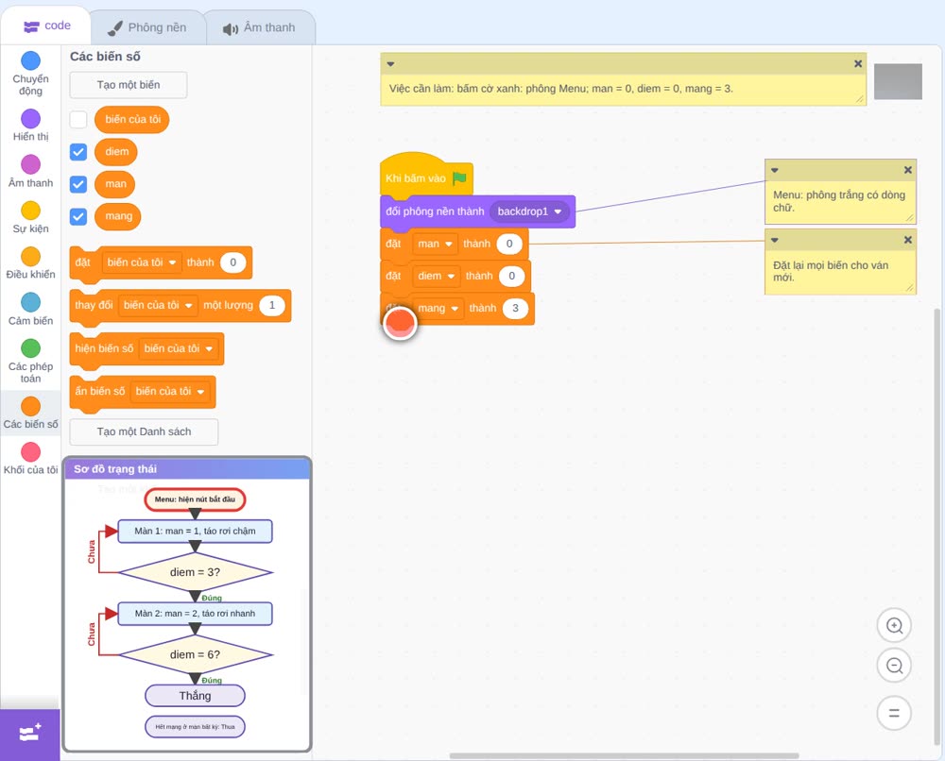The image size is (945, 761).
Task: Collapse the reset-variables comment
Action: [x=775, y=240]
